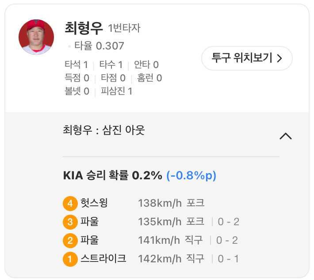The width and height of the screenshot is (314, 280).
Task: Click the orange pitch number 2 badge
Action: 70,240
